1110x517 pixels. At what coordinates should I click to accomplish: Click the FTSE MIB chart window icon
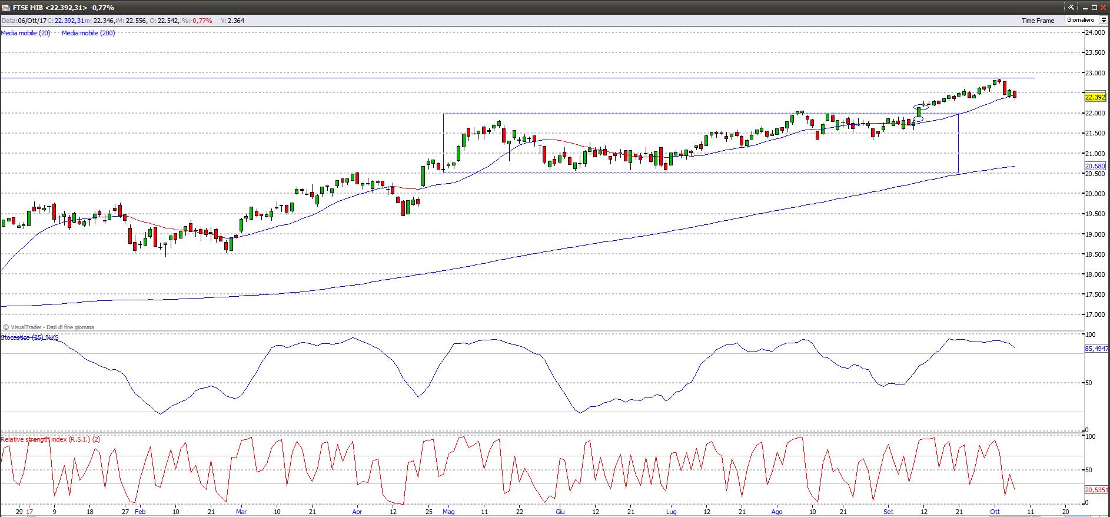pyautogui.click(x=6, y=7)
